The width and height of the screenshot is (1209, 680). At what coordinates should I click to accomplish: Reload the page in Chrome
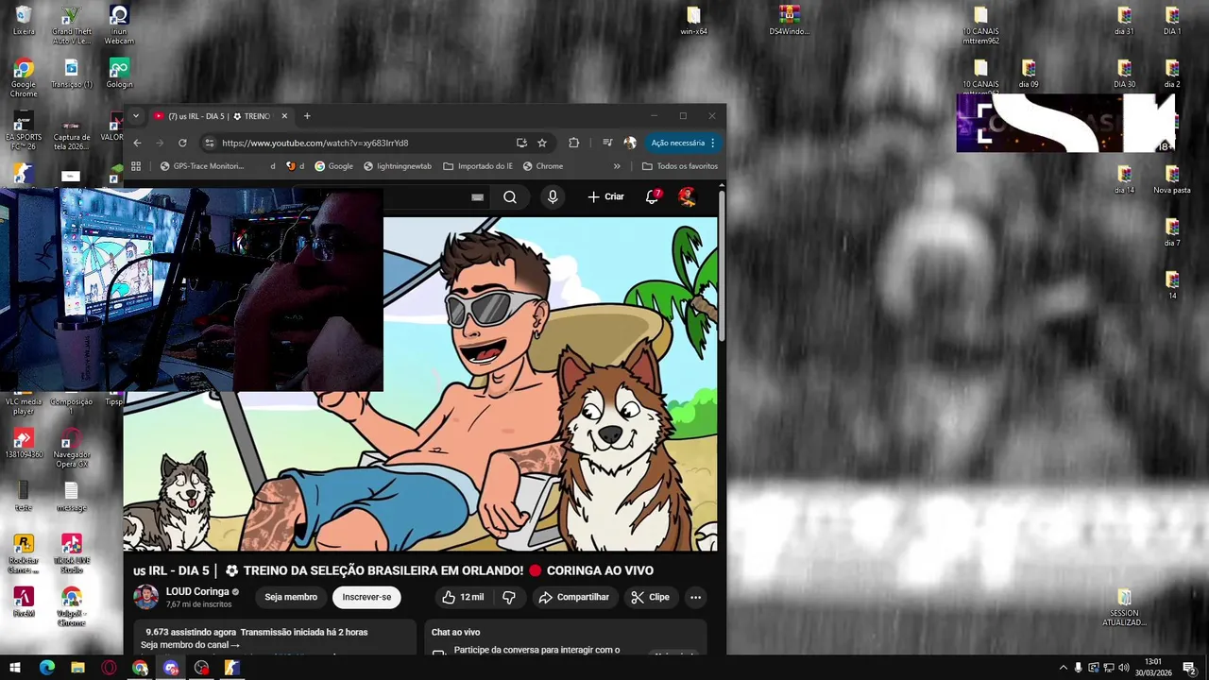click(x=182, y=143)
